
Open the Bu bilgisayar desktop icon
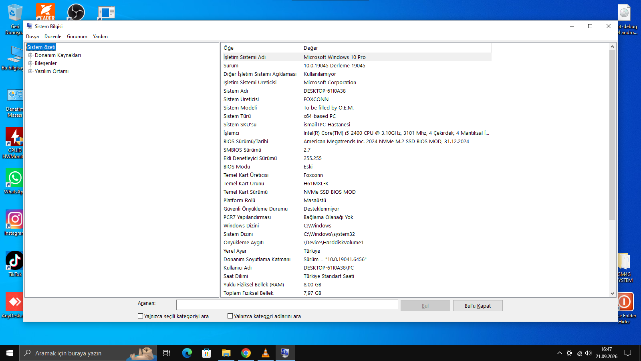13,57
